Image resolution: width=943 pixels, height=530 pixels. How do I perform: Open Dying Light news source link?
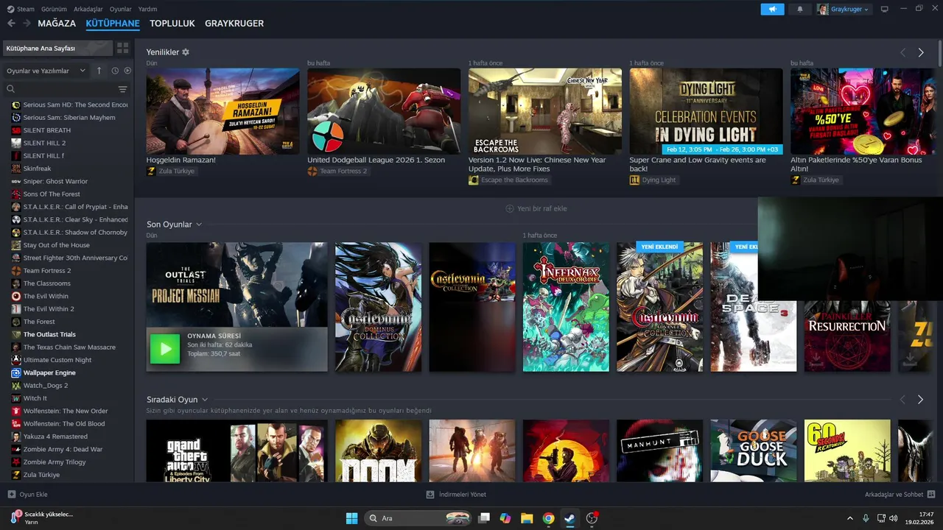click(653, 180)
